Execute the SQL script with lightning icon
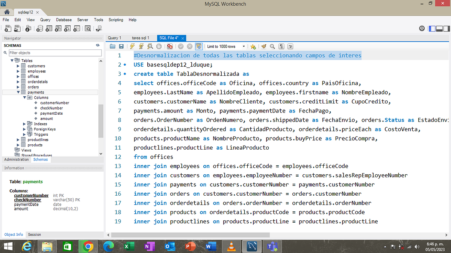This screenshot has width=451, height=253. [x=132, y=46]
